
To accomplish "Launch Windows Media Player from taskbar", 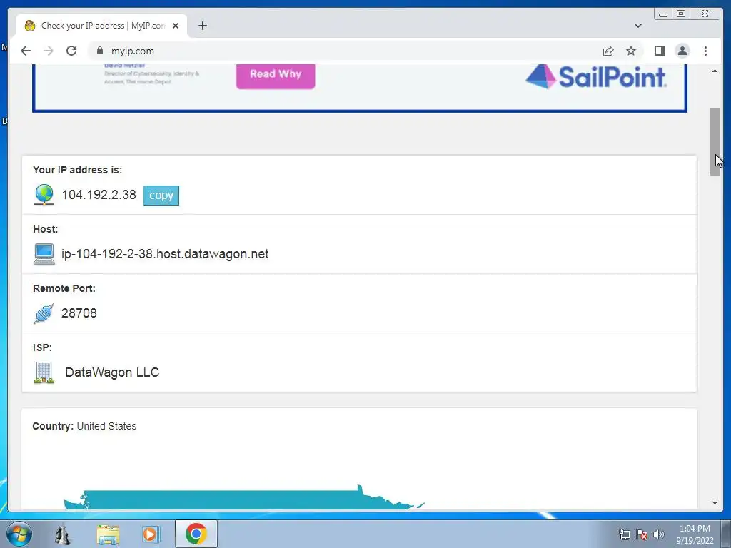I will click(151, 534).
